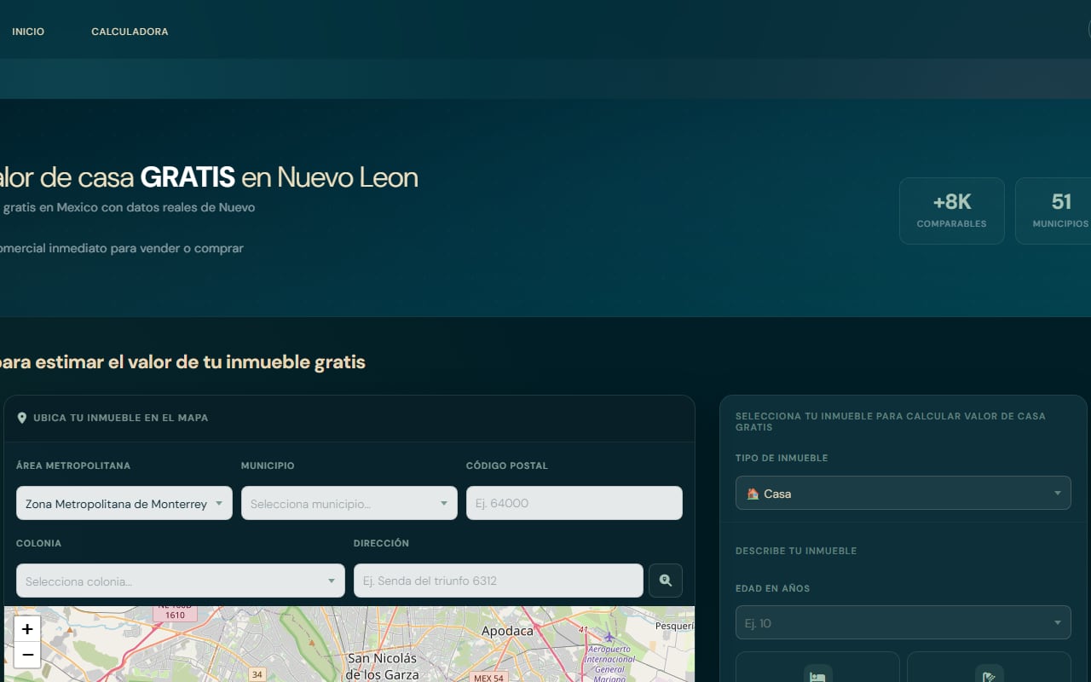Image resolution: width=1091 pixels, height=682 pixels.
Task: Click the NL 100D 1610 road shield
Action: pyautogui.click(x=175, y=613)
